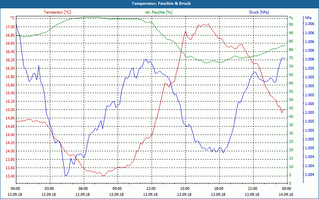This screenshot has height=199, width=319.
Task: Click green humidity axis value "20"
Action: point(291,150)
